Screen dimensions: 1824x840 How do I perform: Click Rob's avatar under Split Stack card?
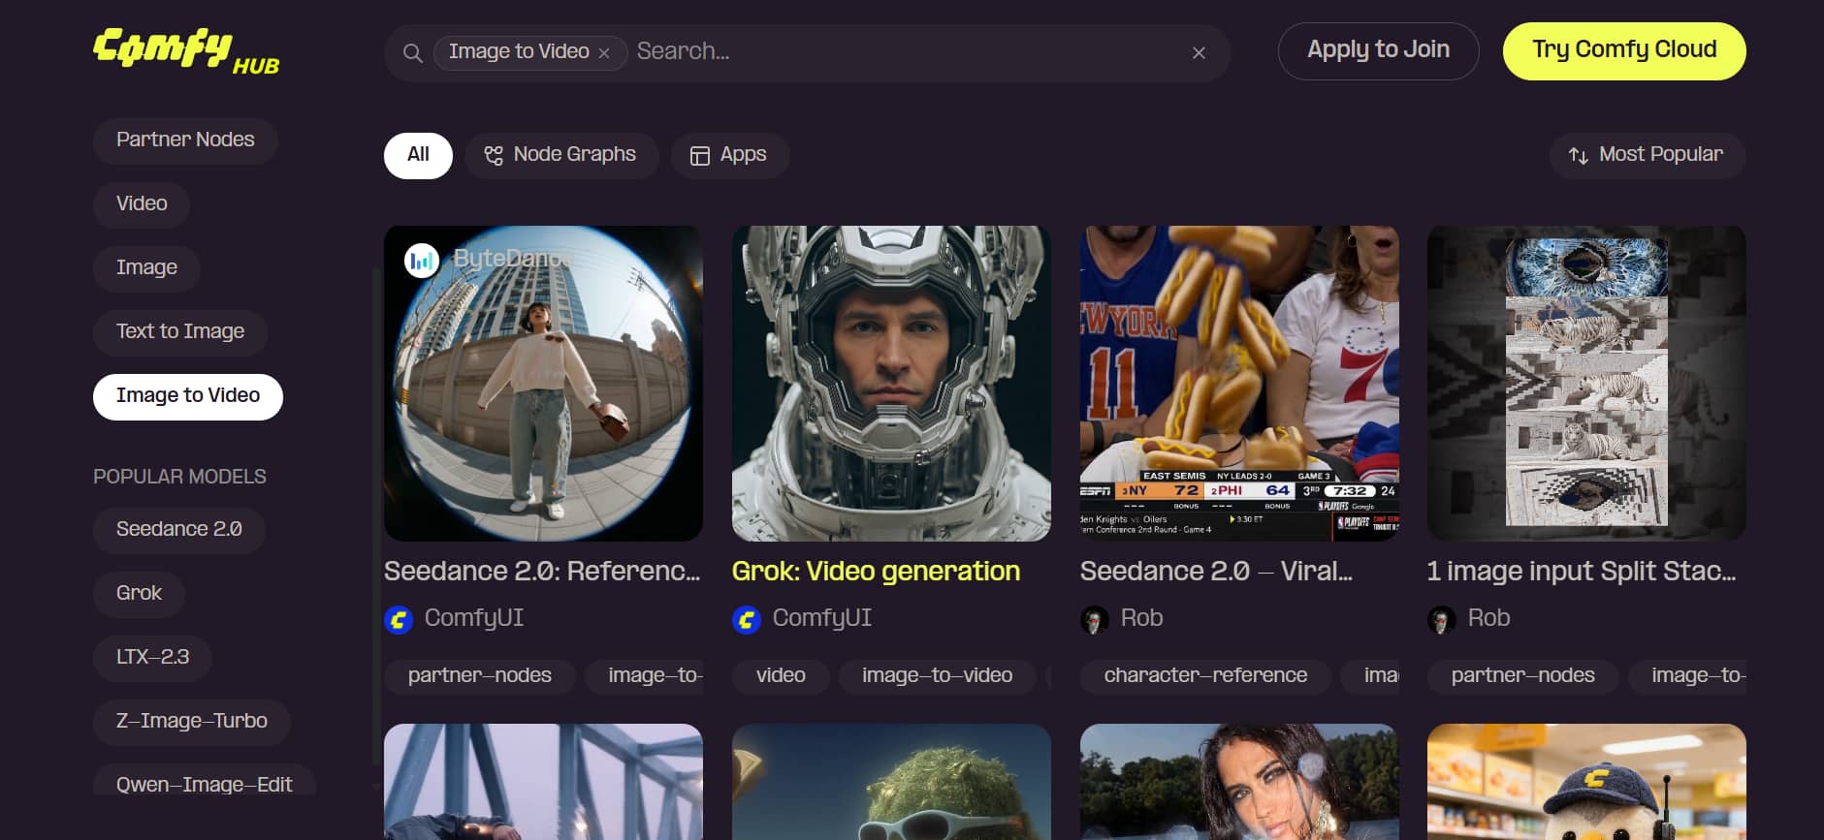[1442, 619]
